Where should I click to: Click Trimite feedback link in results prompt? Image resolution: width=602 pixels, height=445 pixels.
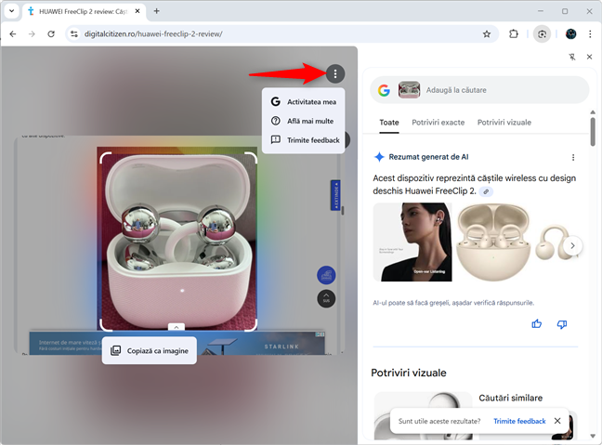click(519, 421)
